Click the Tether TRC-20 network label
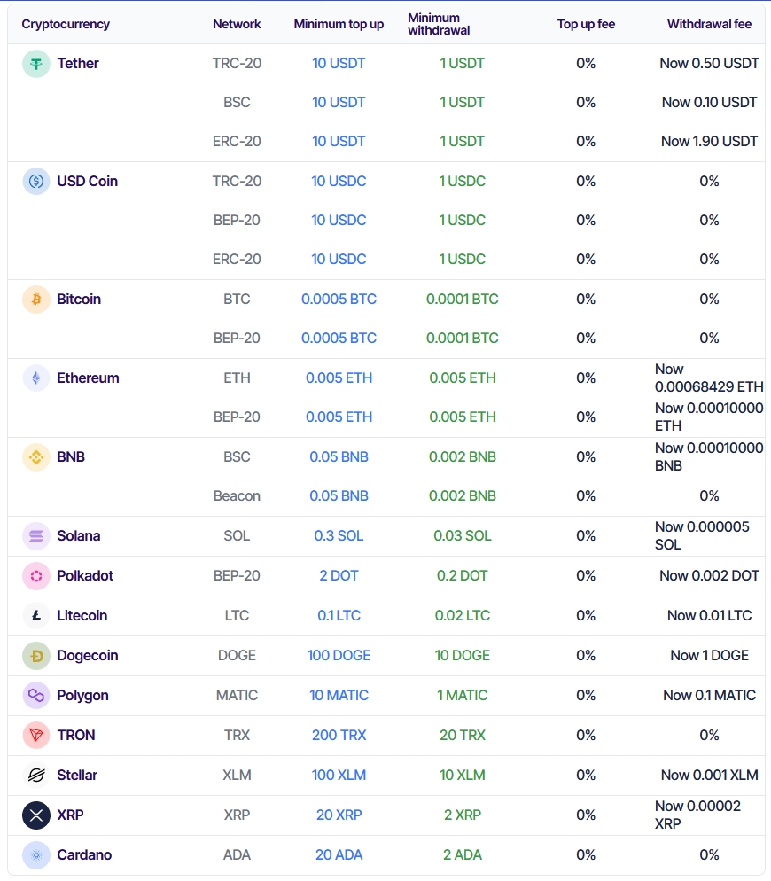 click(x=237, y=64)
